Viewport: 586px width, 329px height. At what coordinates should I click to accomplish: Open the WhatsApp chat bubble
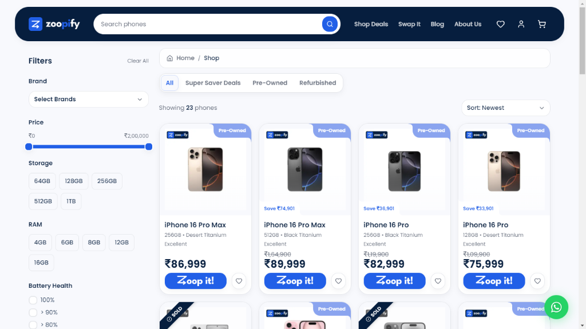click(556, 307)
